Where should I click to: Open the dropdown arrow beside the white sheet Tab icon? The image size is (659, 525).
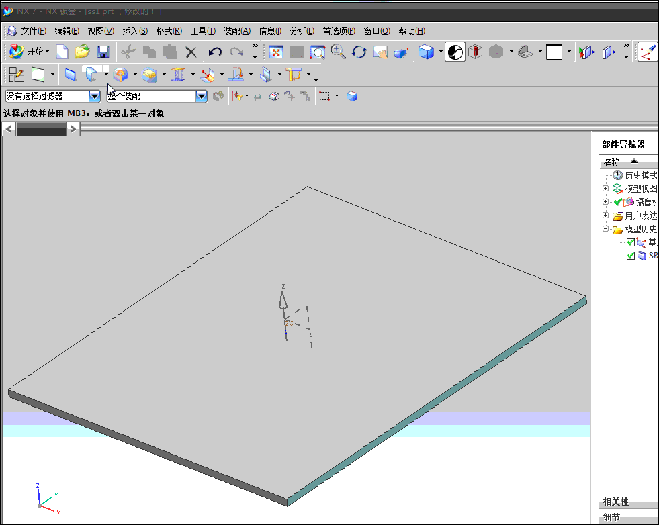pos(52,75)
